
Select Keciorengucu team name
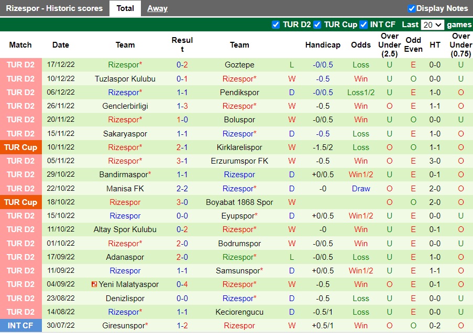(x=239, y=312)
